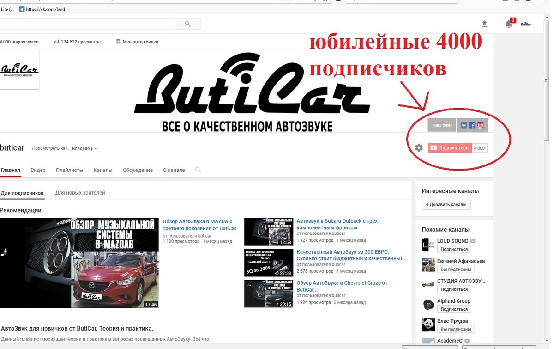Switch to the Главная tab
The height and width of the screenshot is (349, 554).
click(11, 170)
